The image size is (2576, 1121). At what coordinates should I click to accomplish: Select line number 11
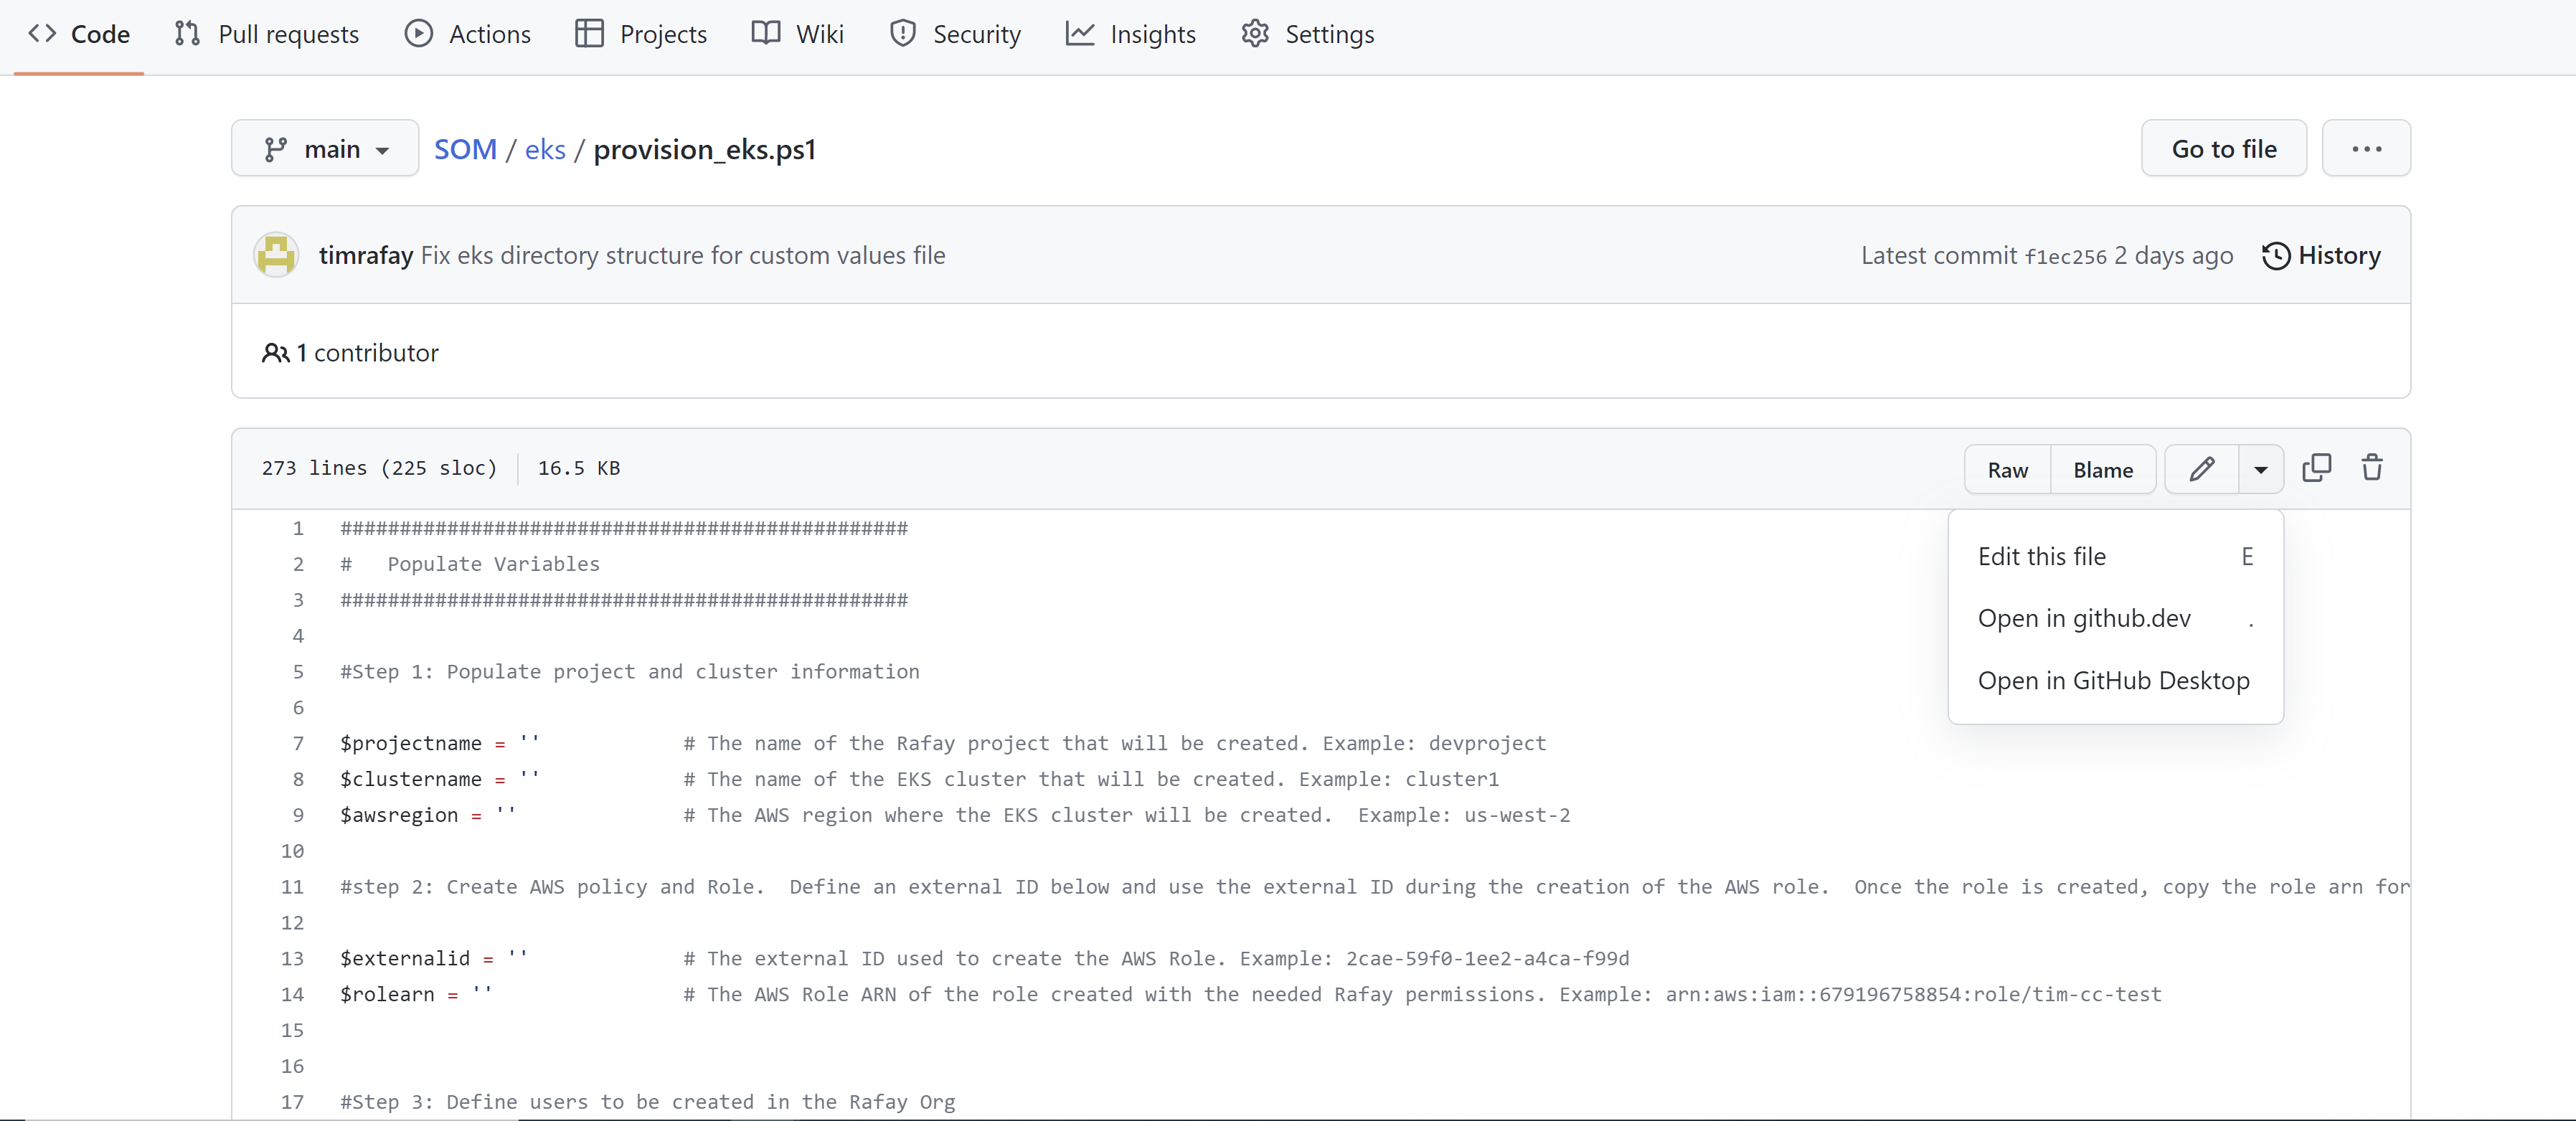point(292,887)
